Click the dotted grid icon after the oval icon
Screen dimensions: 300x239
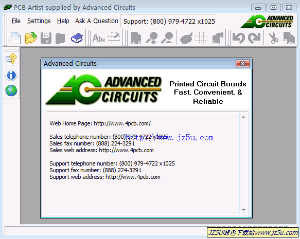pyautogui.click(x=202, y=38)
